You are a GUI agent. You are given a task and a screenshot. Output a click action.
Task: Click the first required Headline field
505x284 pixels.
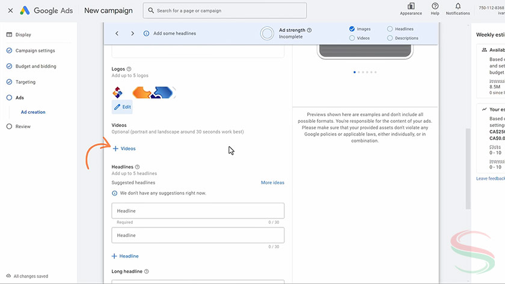198,211
